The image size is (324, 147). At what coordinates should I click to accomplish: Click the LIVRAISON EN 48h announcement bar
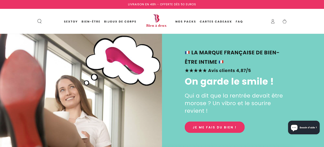click(x=162, y=4)
